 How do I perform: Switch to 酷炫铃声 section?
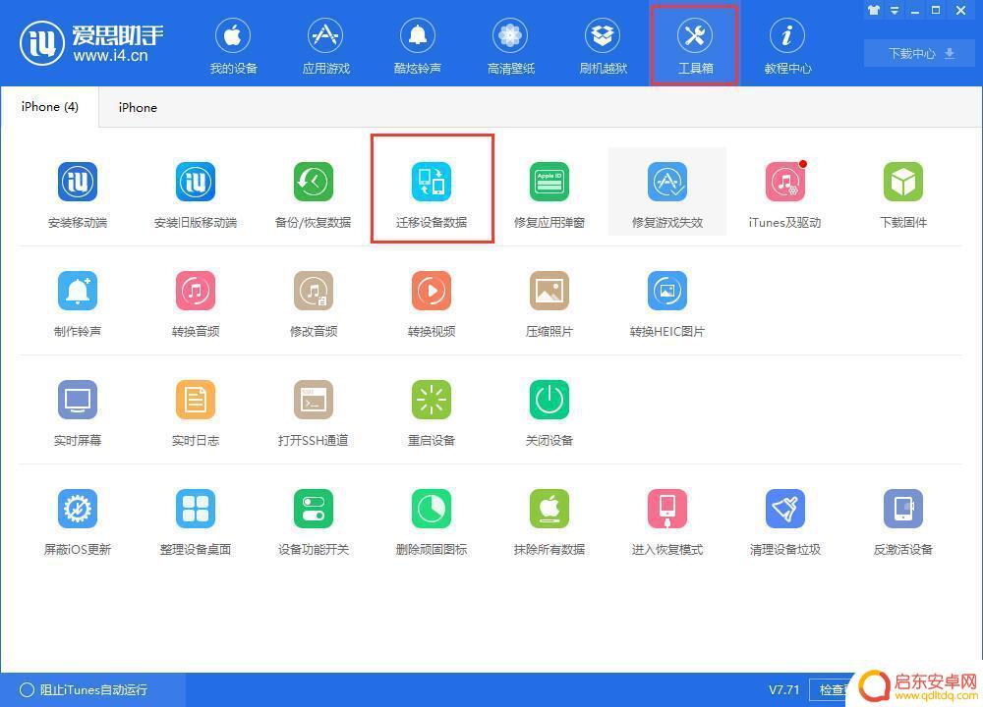click(418, 46)
